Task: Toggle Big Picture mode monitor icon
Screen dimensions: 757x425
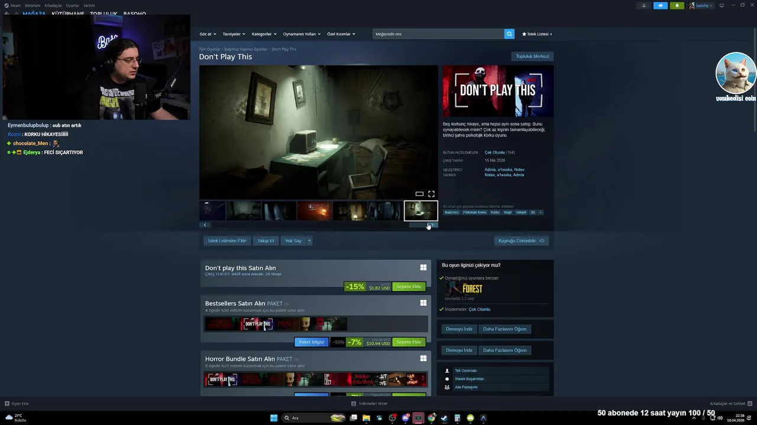Action: 722,5
